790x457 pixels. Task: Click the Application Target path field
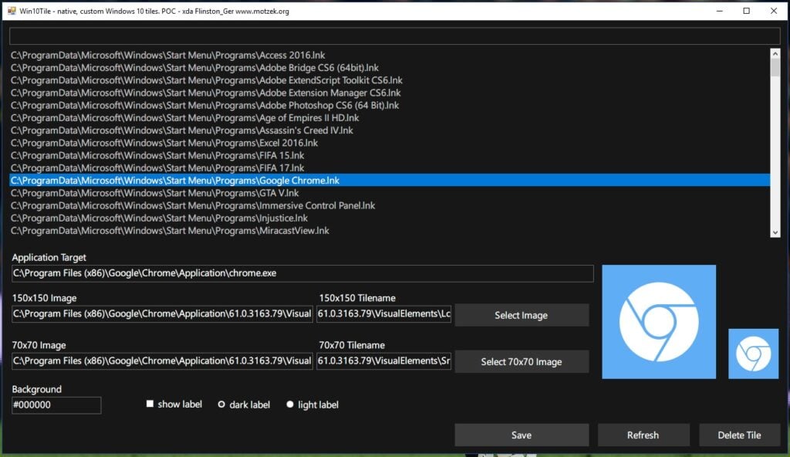click(x=301, y=273)
